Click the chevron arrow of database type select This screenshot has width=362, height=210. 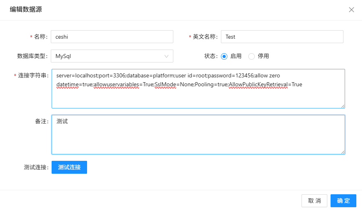[x=166, y=56]
